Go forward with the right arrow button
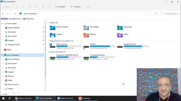The height and width of the screenshot is (101, 181). click(x=8, y=14)
